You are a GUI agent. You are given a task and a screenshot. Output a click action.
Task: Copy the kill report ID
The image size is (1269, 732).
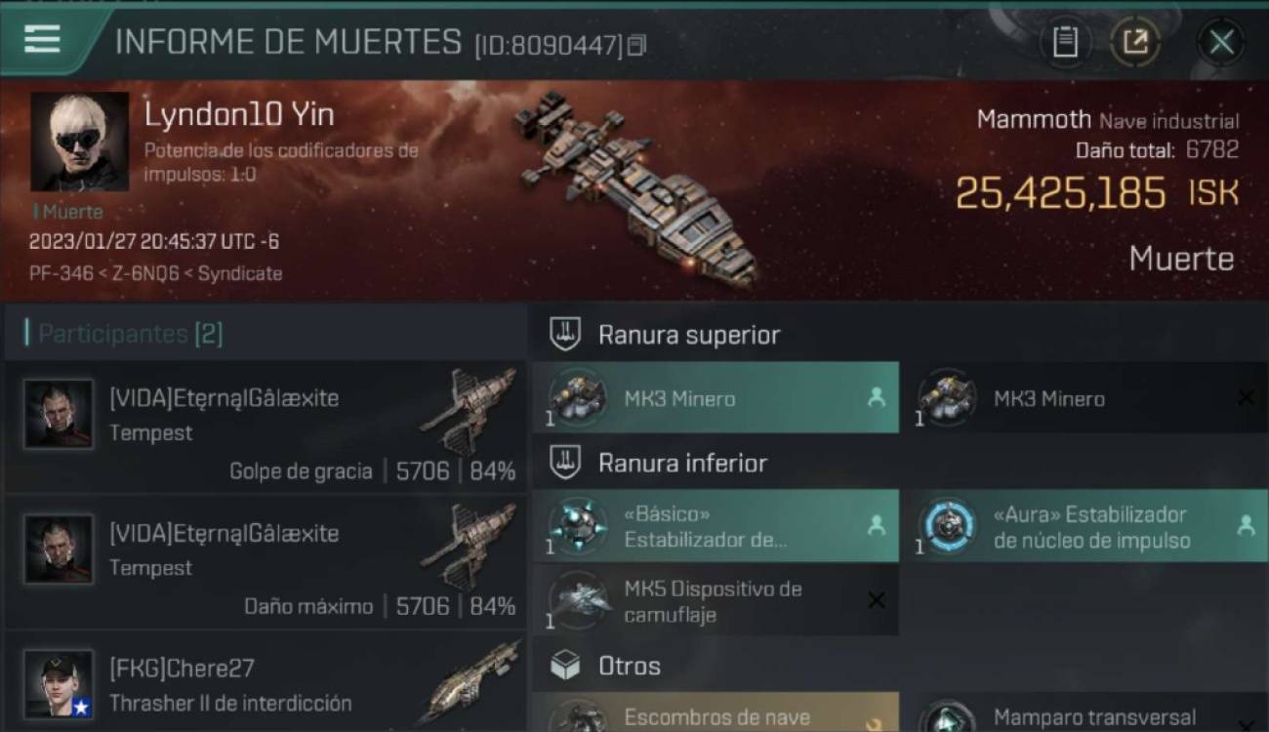tap(636, 45)
